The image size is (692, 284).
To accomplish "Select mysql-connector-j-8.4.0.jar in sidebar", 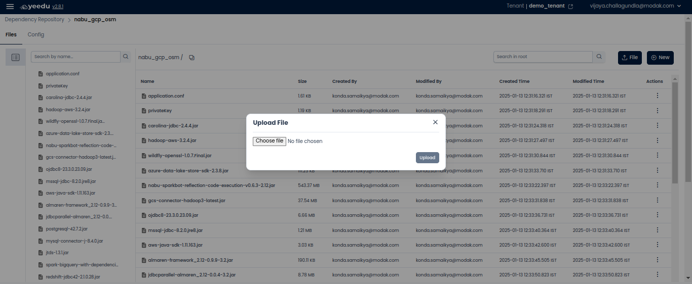I will (x=74, y=241).
